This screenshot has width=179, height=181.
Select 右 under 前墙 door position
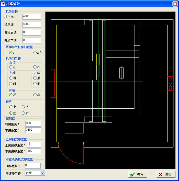click(x=35, y=95)
